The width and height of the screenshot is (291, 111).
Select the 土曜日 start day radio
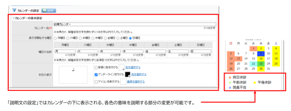pyautogui.click(x=118, y=38)
